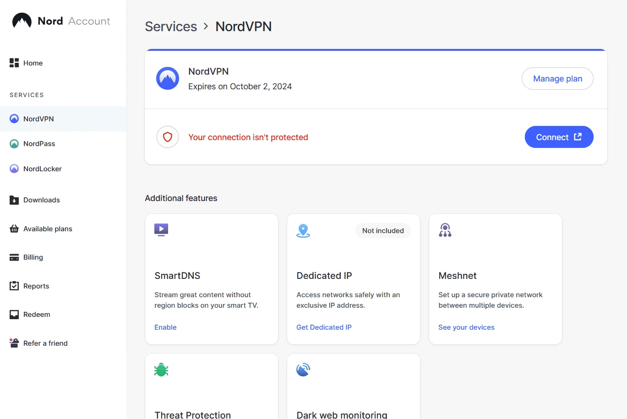Open Available plans page

tap(63, 229)
